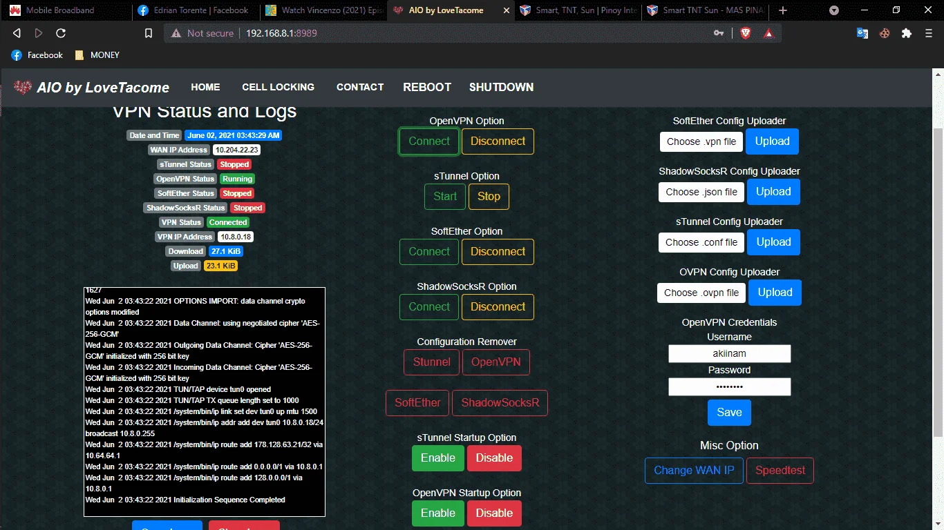Remove OpenVPN configuration
Viewport: 944px width, 530px height.
(x=496, y=362)
